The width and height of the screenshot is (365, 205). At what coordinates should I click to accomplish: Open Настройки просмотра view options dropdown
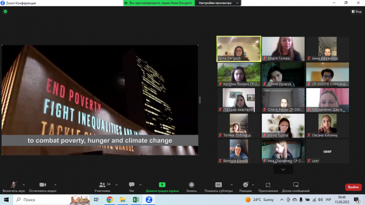click(218, 3)
